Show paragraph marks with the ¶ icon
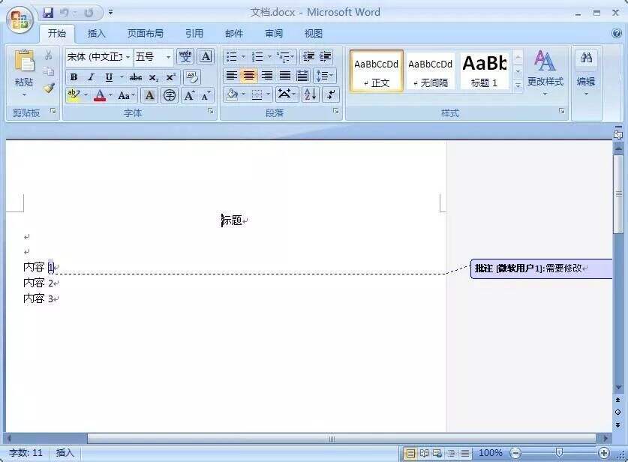Viewport: 628px width, 462px height. (x=331, y=94)
